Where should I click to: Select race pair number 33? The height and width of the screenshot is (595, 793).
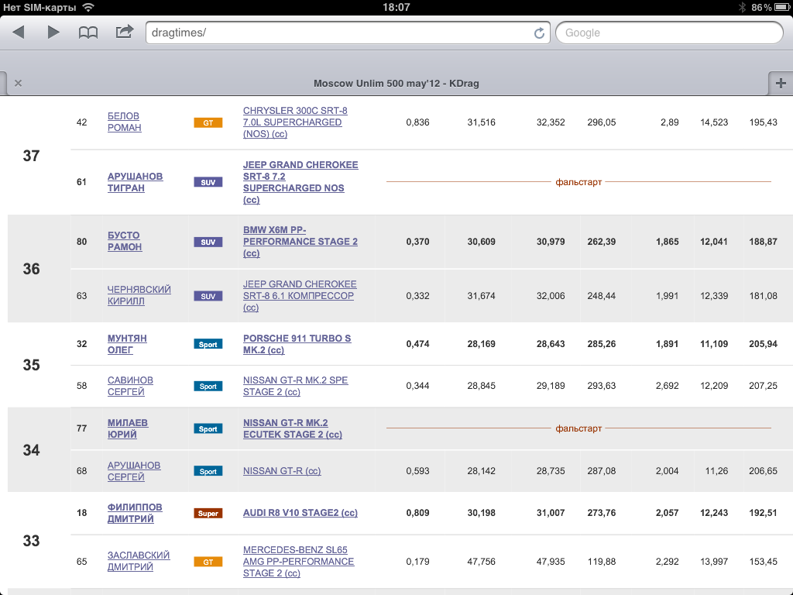[x=31, y=541]
